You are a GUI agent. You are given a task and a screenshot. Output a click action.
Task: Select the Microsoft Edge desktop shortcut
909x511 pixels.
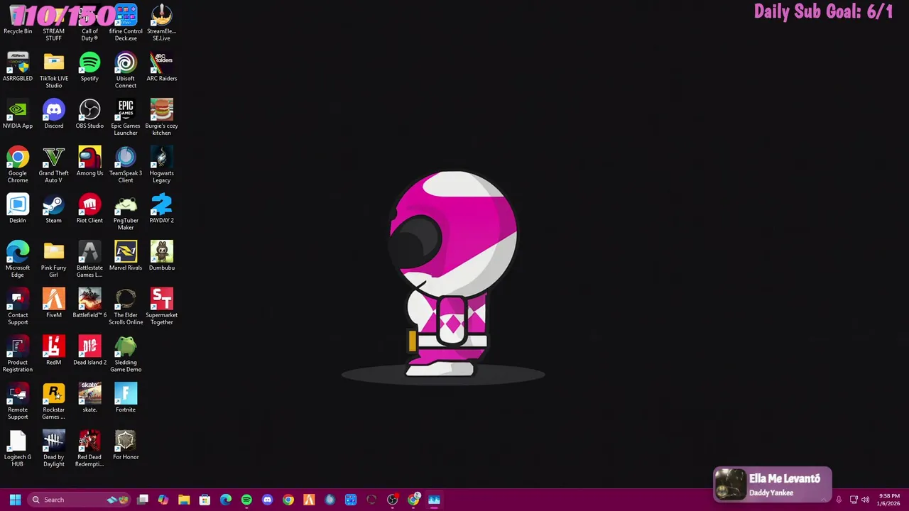coord(18,260)
